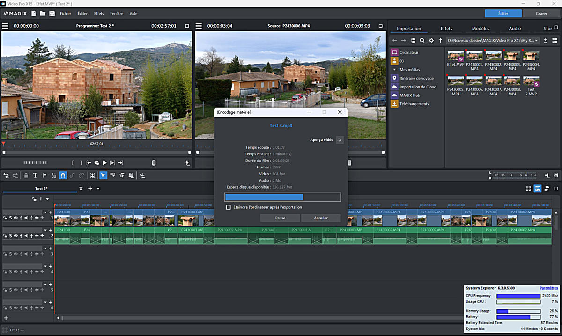Viewport: 562px width, 336px height.
Task: Check 'Éteindre l'ordinateur après l'exportation' box
Action: click(229, 207)
